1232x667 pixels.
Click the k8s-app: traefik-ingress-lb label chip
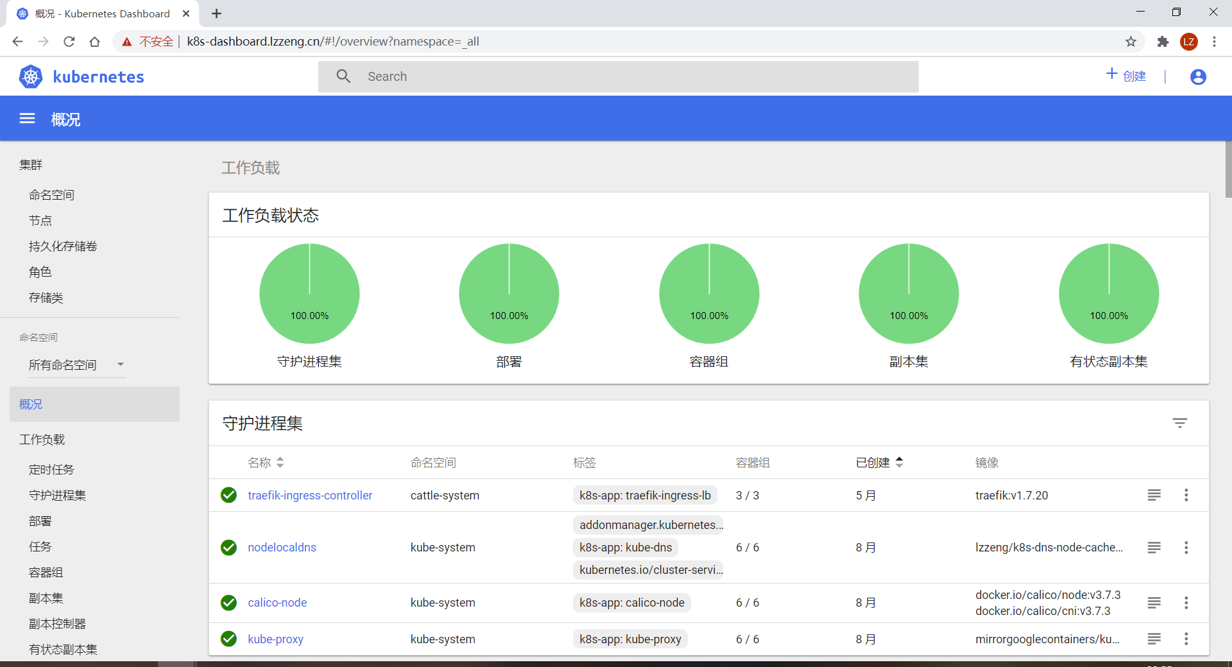click(x=645, y=495)
